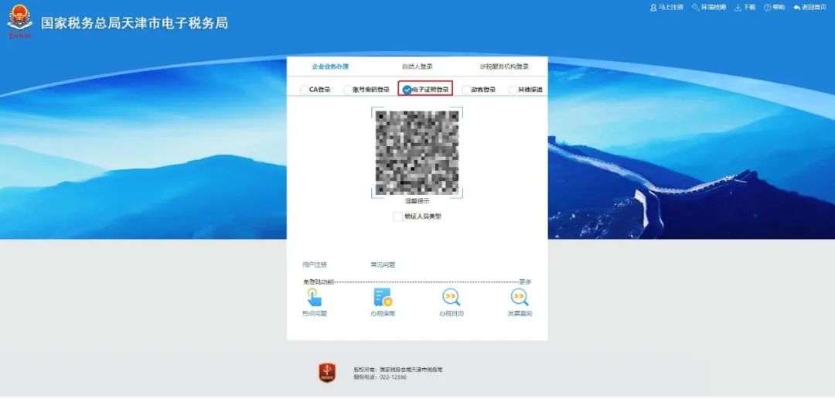Select the 电子证照登录 radio option
The height and width of the screenshot is (399, 835).
[x=407, y=90]
